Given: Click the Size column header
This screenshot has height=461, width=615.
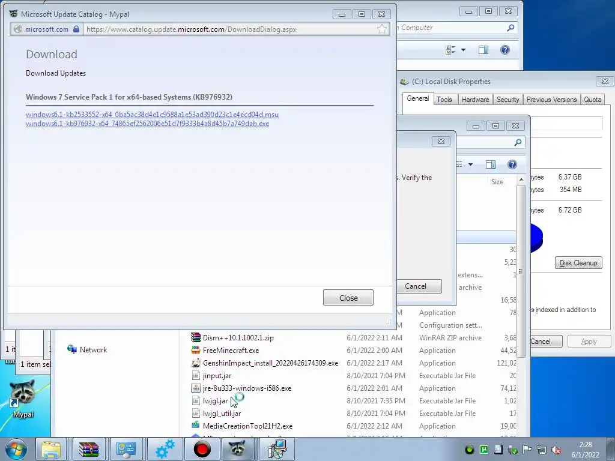Looking at the screenshot, I should (497, 182).
